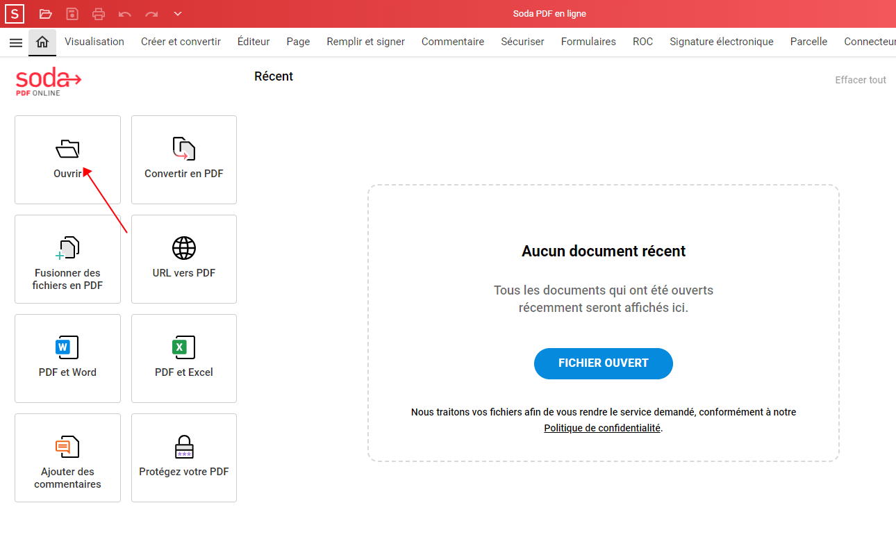Image resolution: width=896 pixels, height=544 pixels.
Task: Go to the Page tab
Action: click(298, 42)
